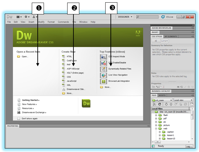Click the green Dw logo icon at bottom
The width and height of the screenshot is (199, 152).
[86, 103]
